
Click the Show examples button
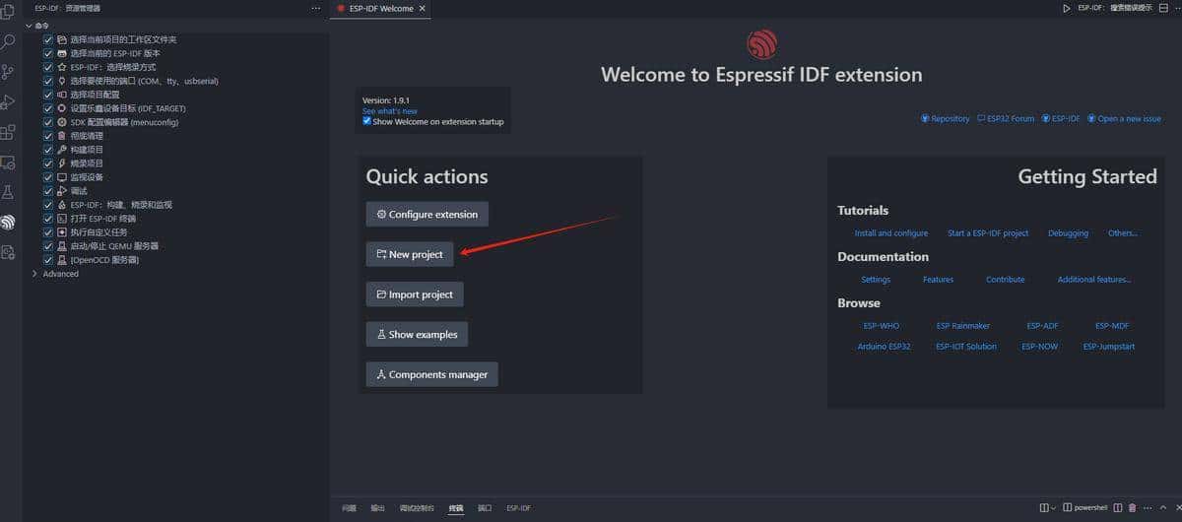tap(416, 334)
